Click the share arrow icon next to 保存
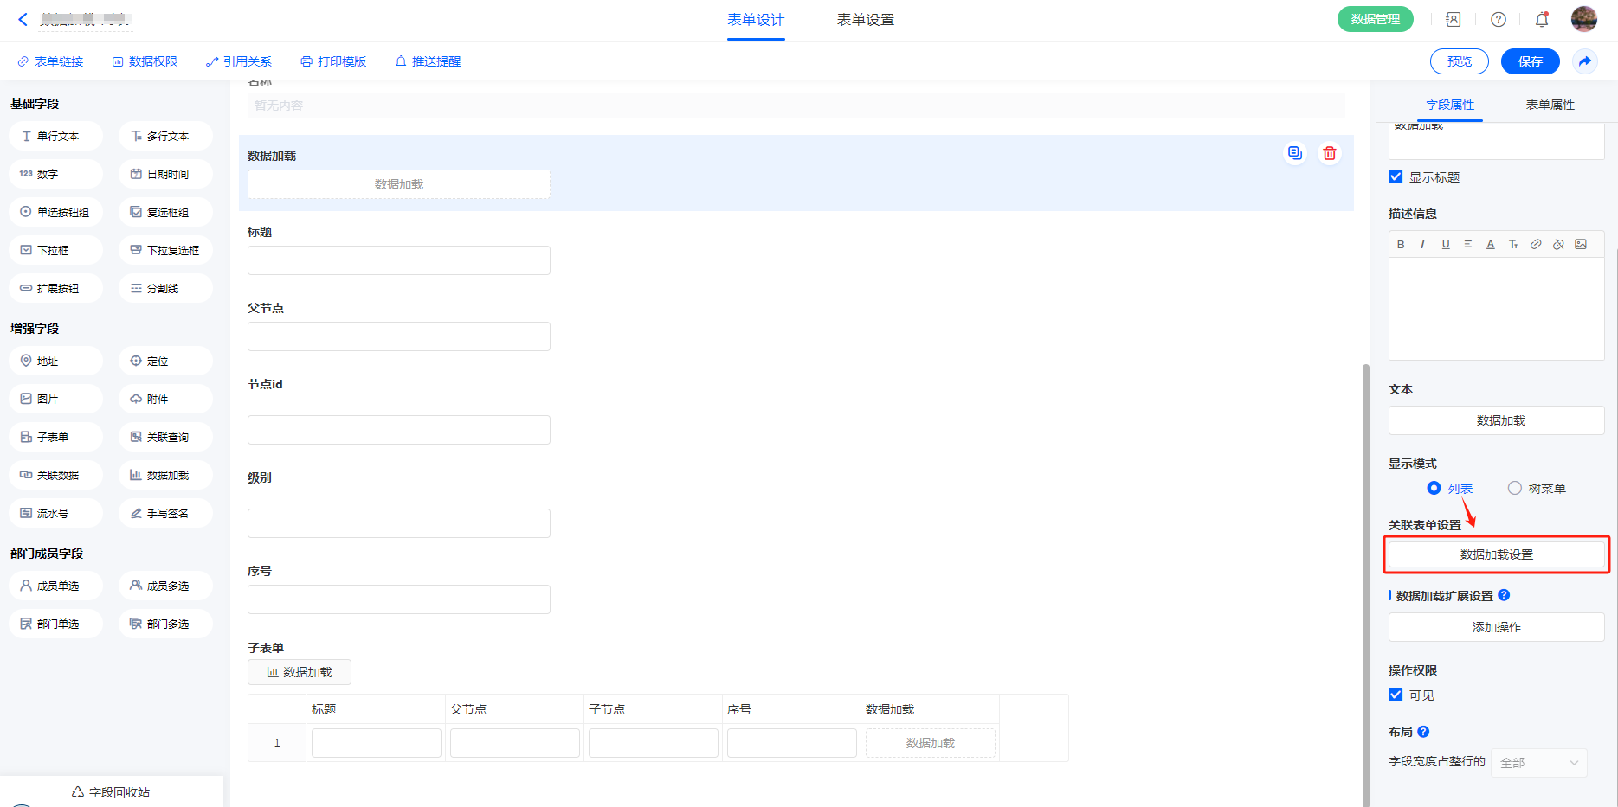 [1584, 61]
